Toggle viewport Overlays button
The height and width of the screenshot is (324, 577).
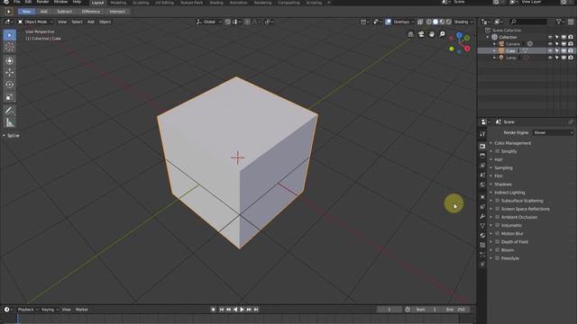tap(388, 22)
